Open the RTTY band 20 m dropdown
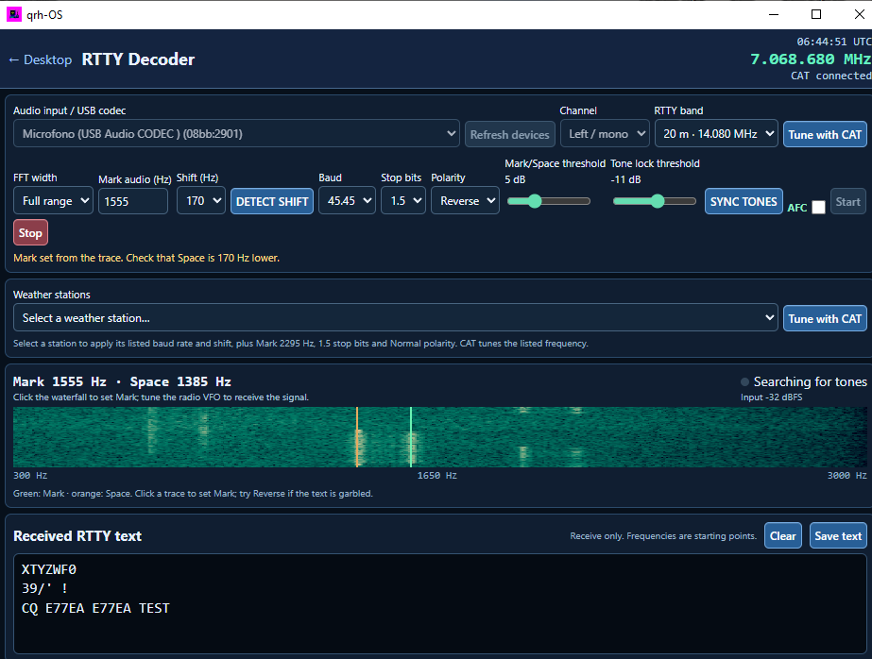This screenshot has width=872, height=659. pos(716,134)
